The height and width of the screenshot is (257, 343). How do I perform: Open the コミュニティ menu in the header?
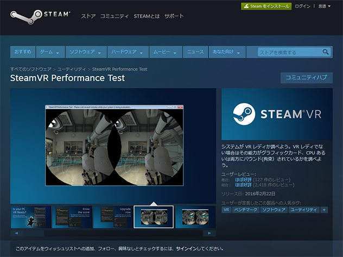pos(115,16)
